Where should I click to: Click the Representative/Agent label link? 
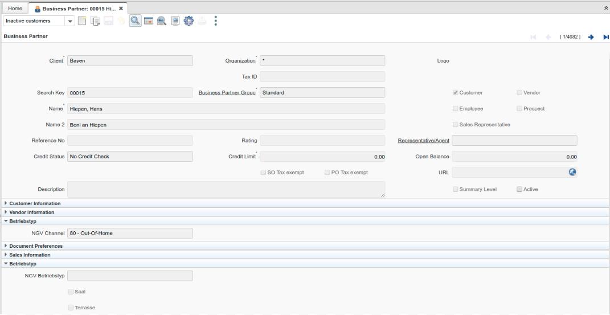pyautogui.click(x=424, y=140)
